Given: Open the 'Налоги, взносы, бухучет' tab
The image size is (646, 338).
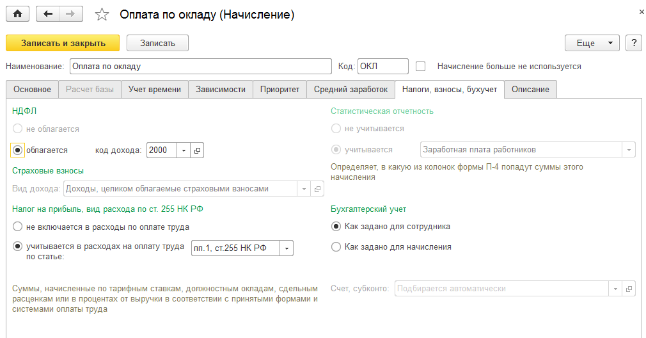Looking at the screenshot, I should (450, 90).
